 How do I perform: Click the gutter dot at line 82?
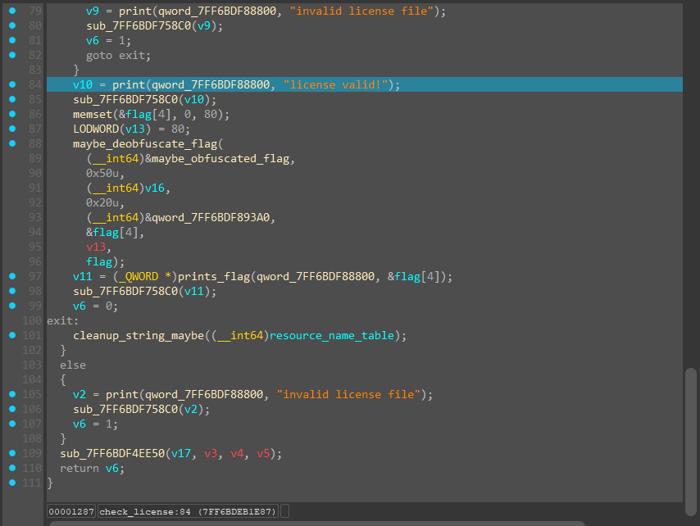[x=11, y=55]
